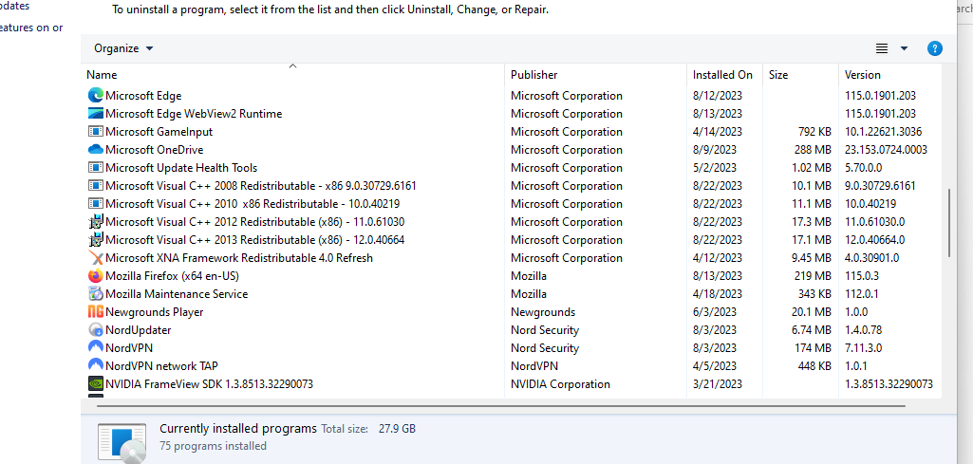This screenshot has width=973, height=464.
Task: Expand the view options dropdown arrow
Action: [x=904, y=48]
